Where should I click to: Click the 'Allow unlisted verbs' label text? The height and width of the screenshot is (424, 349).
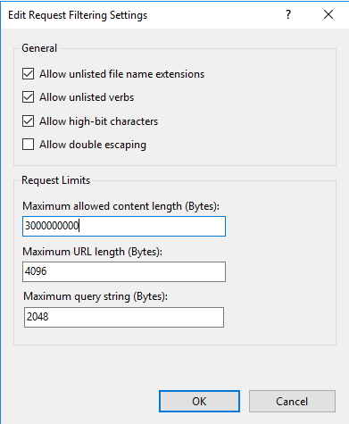[x=87, y=97]
